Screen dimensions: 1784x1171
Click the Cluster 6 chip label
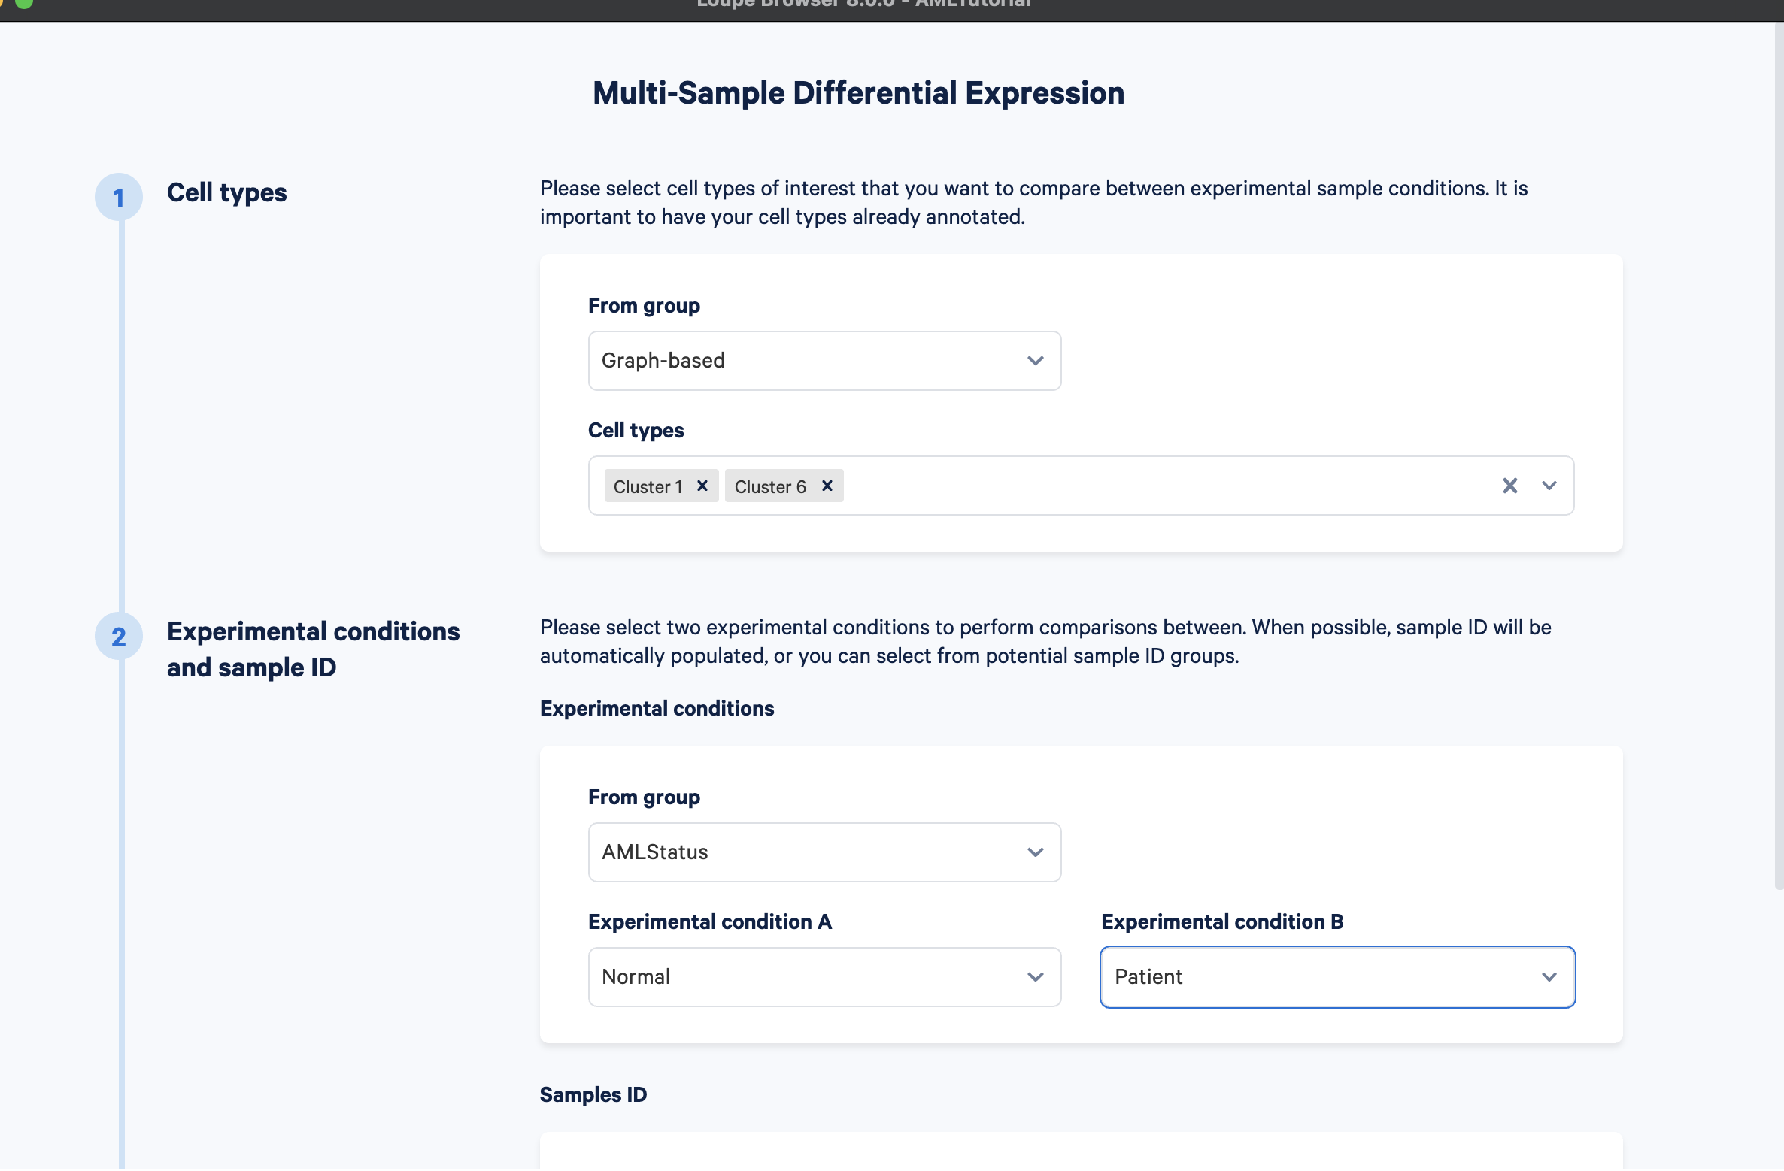[x=770, y=487]
